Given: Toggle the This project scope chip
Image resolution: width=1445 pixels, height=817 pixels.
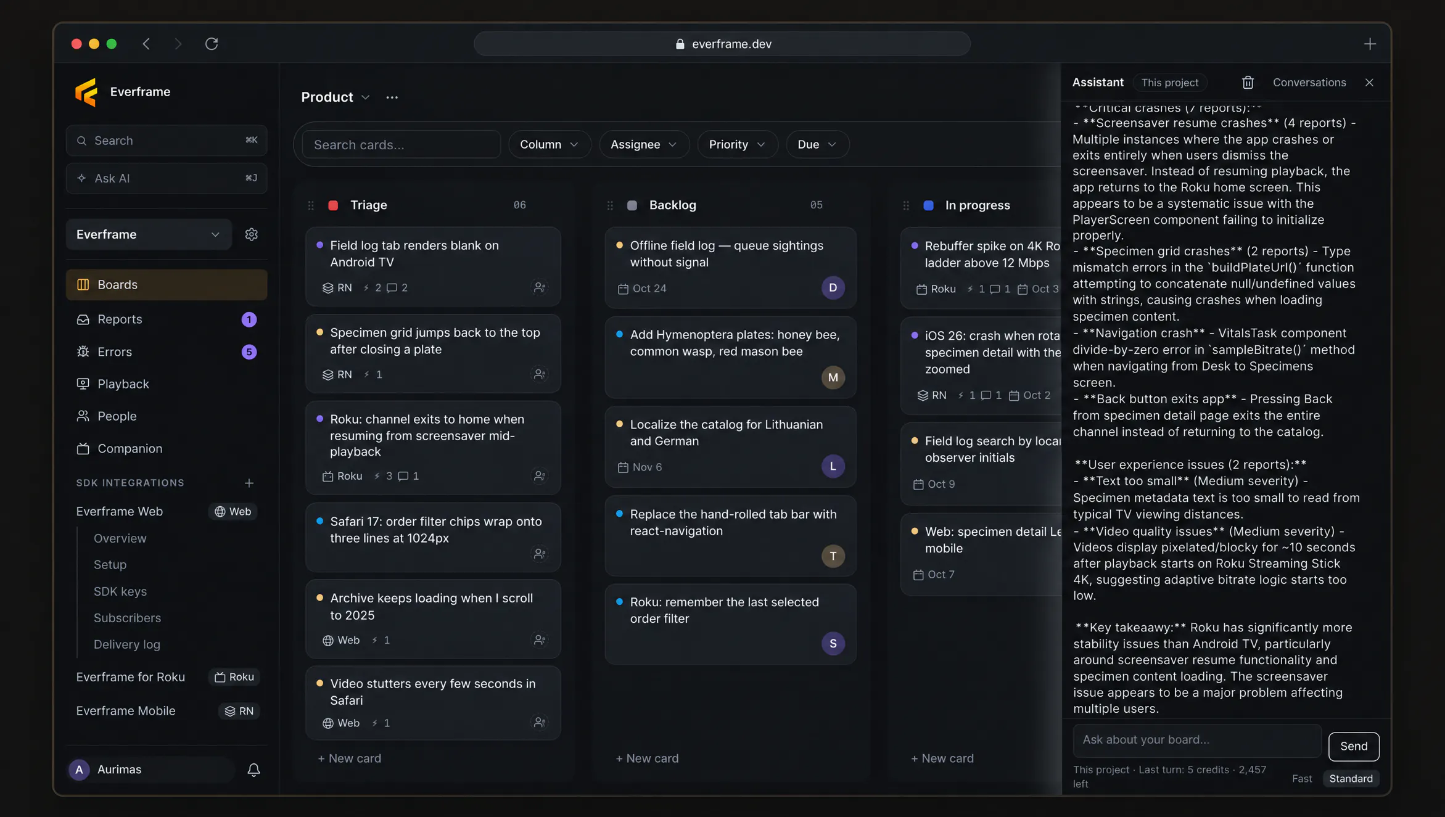Looking at the screenshot, I should (1170, 83).
